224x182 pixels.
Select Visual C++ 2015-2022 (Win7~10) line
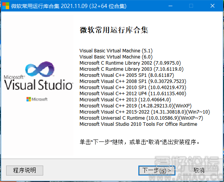145,112
